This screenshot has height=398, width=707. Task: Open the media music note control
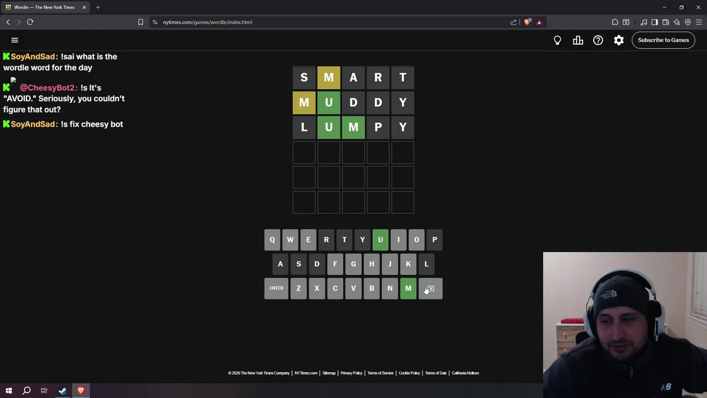tap(643, 22)
